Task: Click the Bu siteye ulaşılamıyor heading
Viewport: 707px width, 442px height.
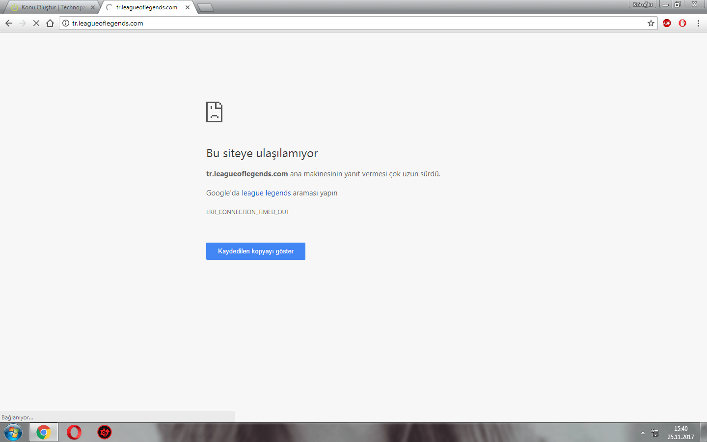Action: 262,153
